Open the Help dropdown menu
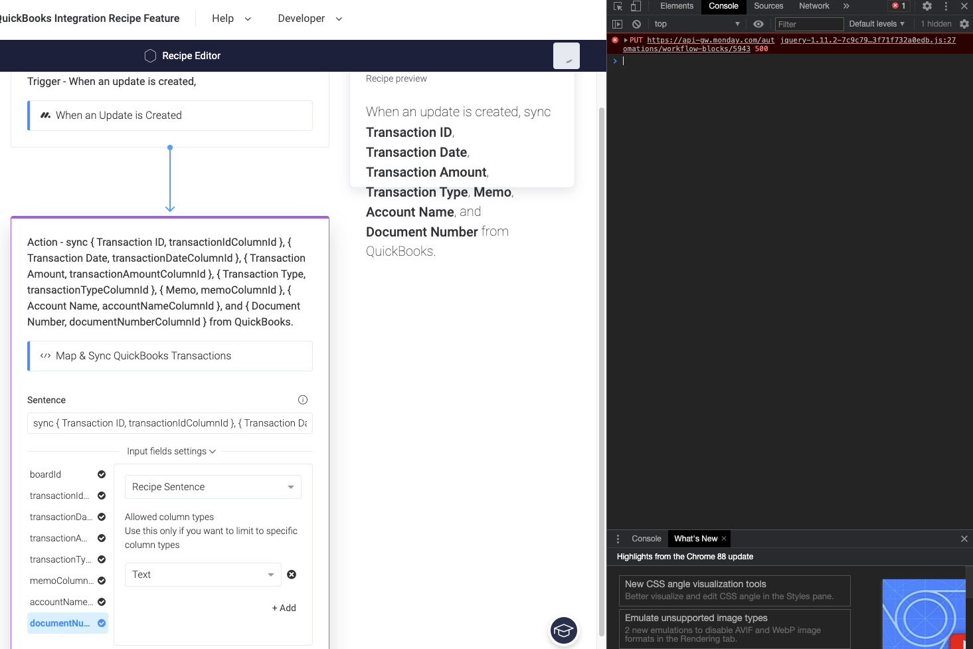This screenshot has height=649, width=973. click(x=231, y=19)
